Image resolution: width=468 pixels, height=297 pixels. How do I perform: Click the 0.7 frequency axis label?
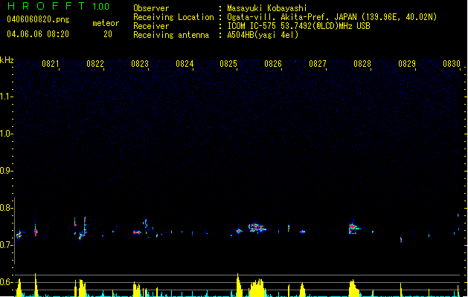tap(6, 245)
